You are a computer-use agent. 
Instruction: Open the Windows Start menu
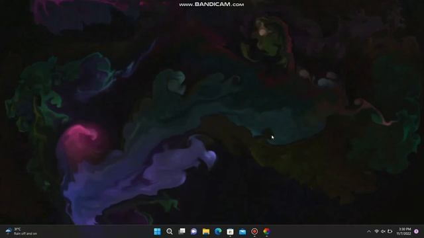tap(157, 231)
